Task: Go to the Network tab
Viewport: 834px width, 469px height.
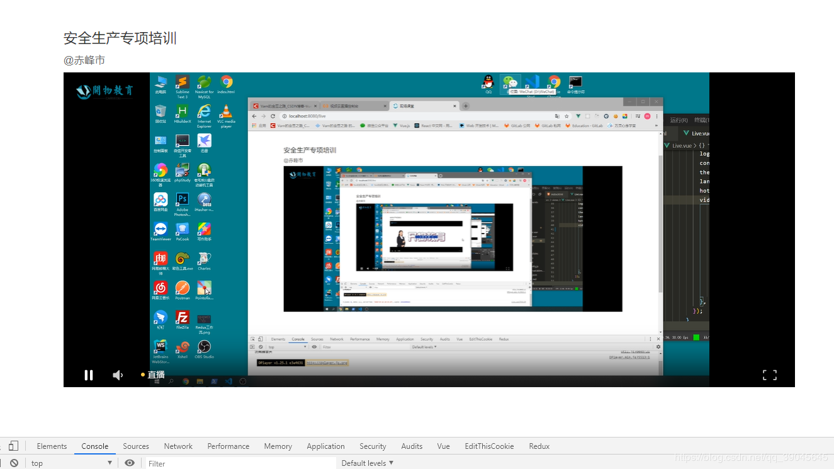Action: (178, 446)
